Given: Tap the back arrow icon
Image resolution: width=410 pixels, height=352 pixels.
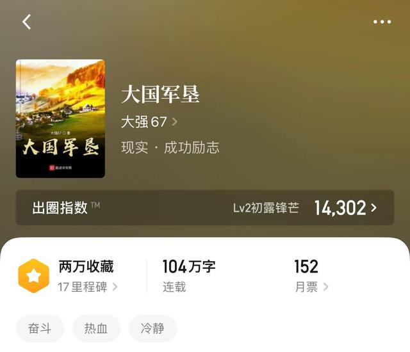Looking at the screenshot, I should click(x=27, y=22).
